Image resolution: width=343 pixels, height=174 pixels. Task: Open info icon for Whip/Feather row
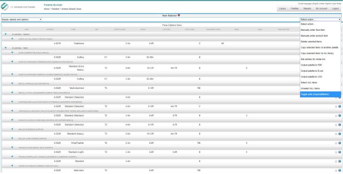340,143
